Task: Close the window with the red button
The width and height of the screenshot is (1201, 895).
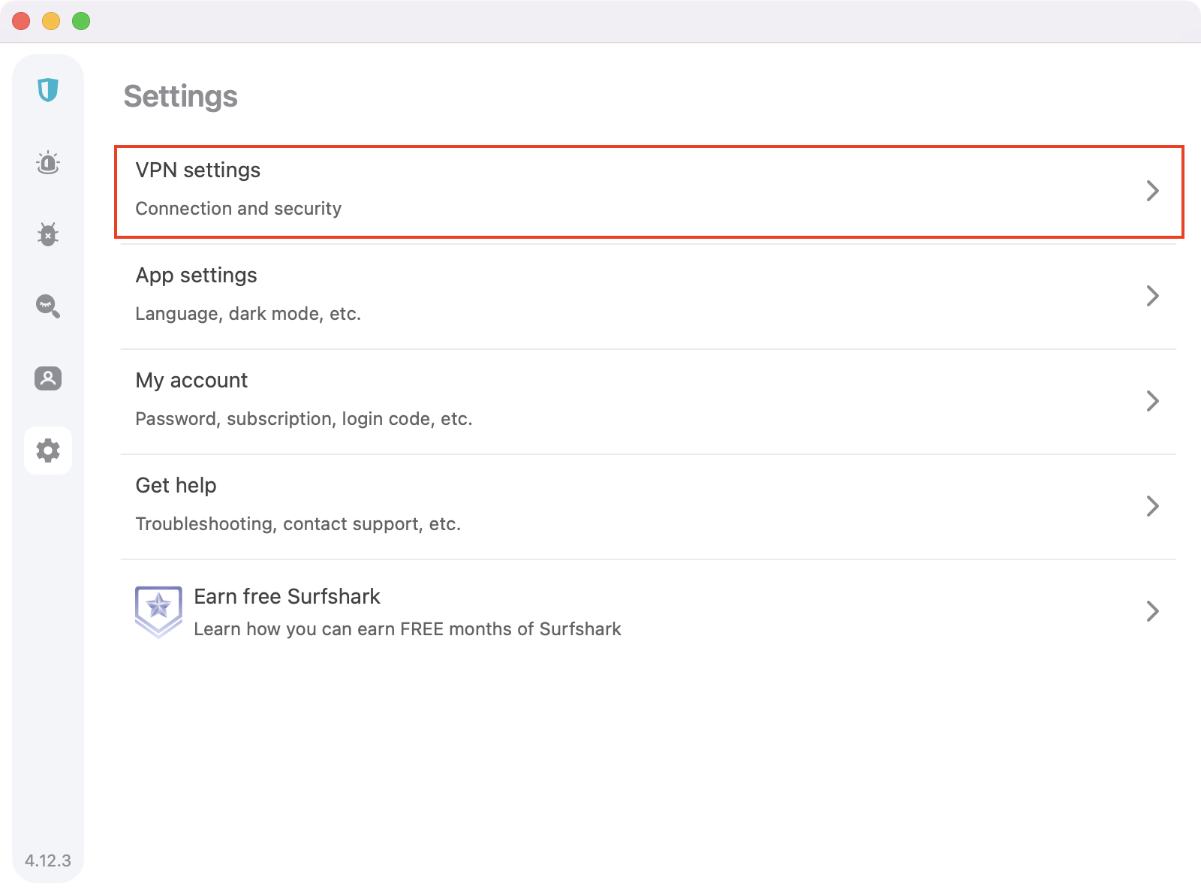Action: [x=21, y=21]
